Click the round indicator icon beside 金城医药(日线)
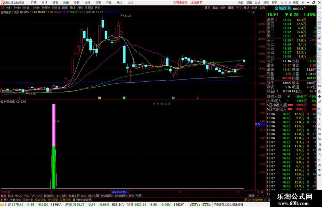Image resolution: width=322 pixels, height=207 pixels. [x=21, y=12]
